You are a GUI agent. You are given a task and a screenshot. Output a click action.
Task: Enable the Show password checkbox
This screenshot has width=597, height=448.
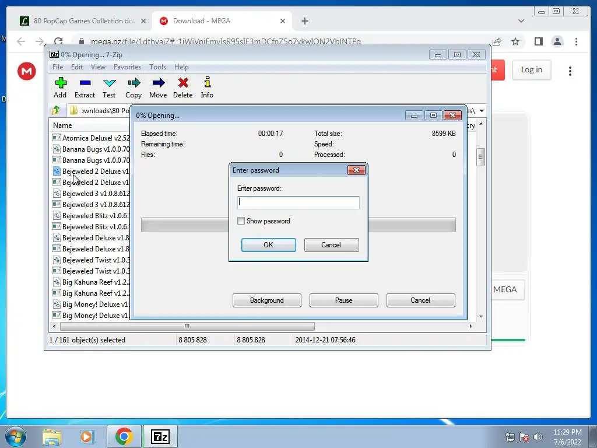click(241, 221)
